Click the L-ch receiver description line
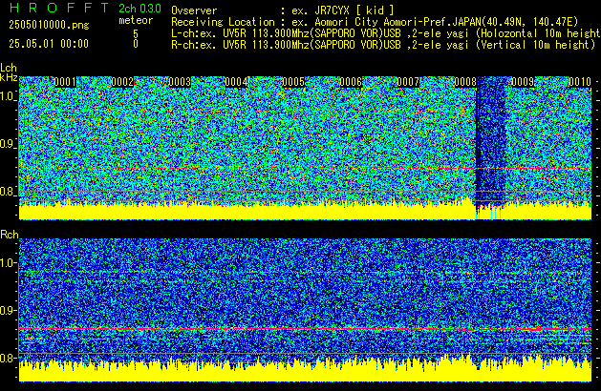This screenshot has width=601, height=391. [x=386, y=33]
